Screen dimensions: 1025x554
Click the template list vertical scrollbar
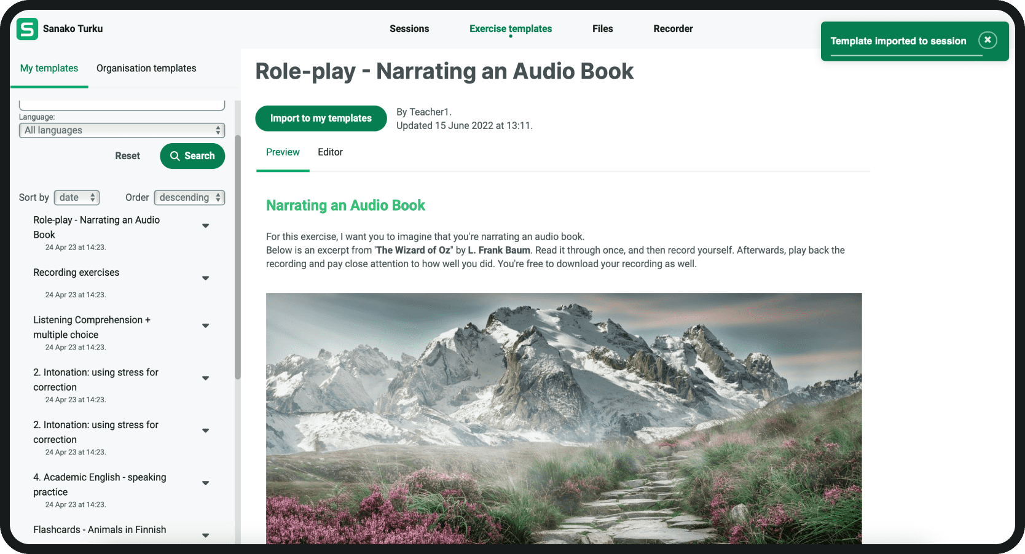(238, 258)
